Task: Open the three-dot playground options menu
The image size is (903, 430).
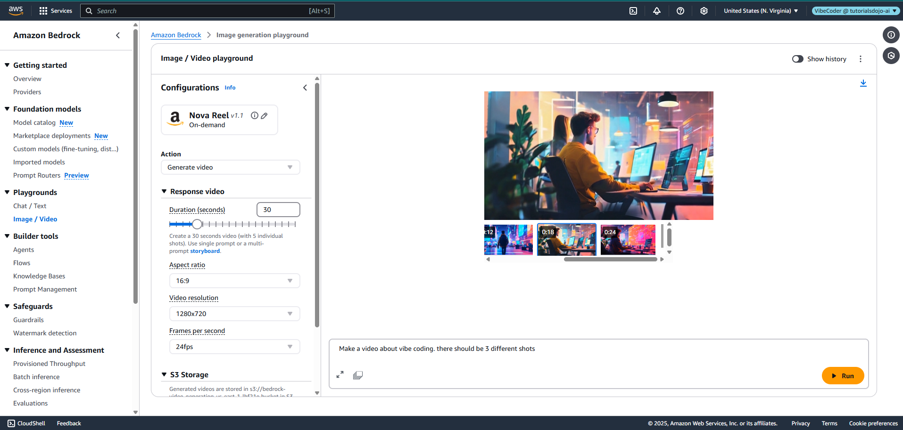Action: click(x=861, y=59)
